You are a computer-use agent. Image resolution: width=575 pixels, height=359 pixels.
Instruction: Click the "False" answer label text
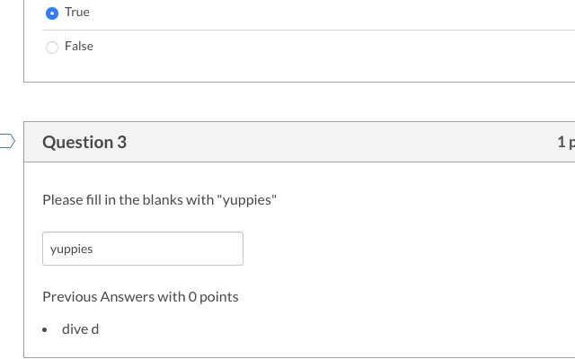pos(79,46)
